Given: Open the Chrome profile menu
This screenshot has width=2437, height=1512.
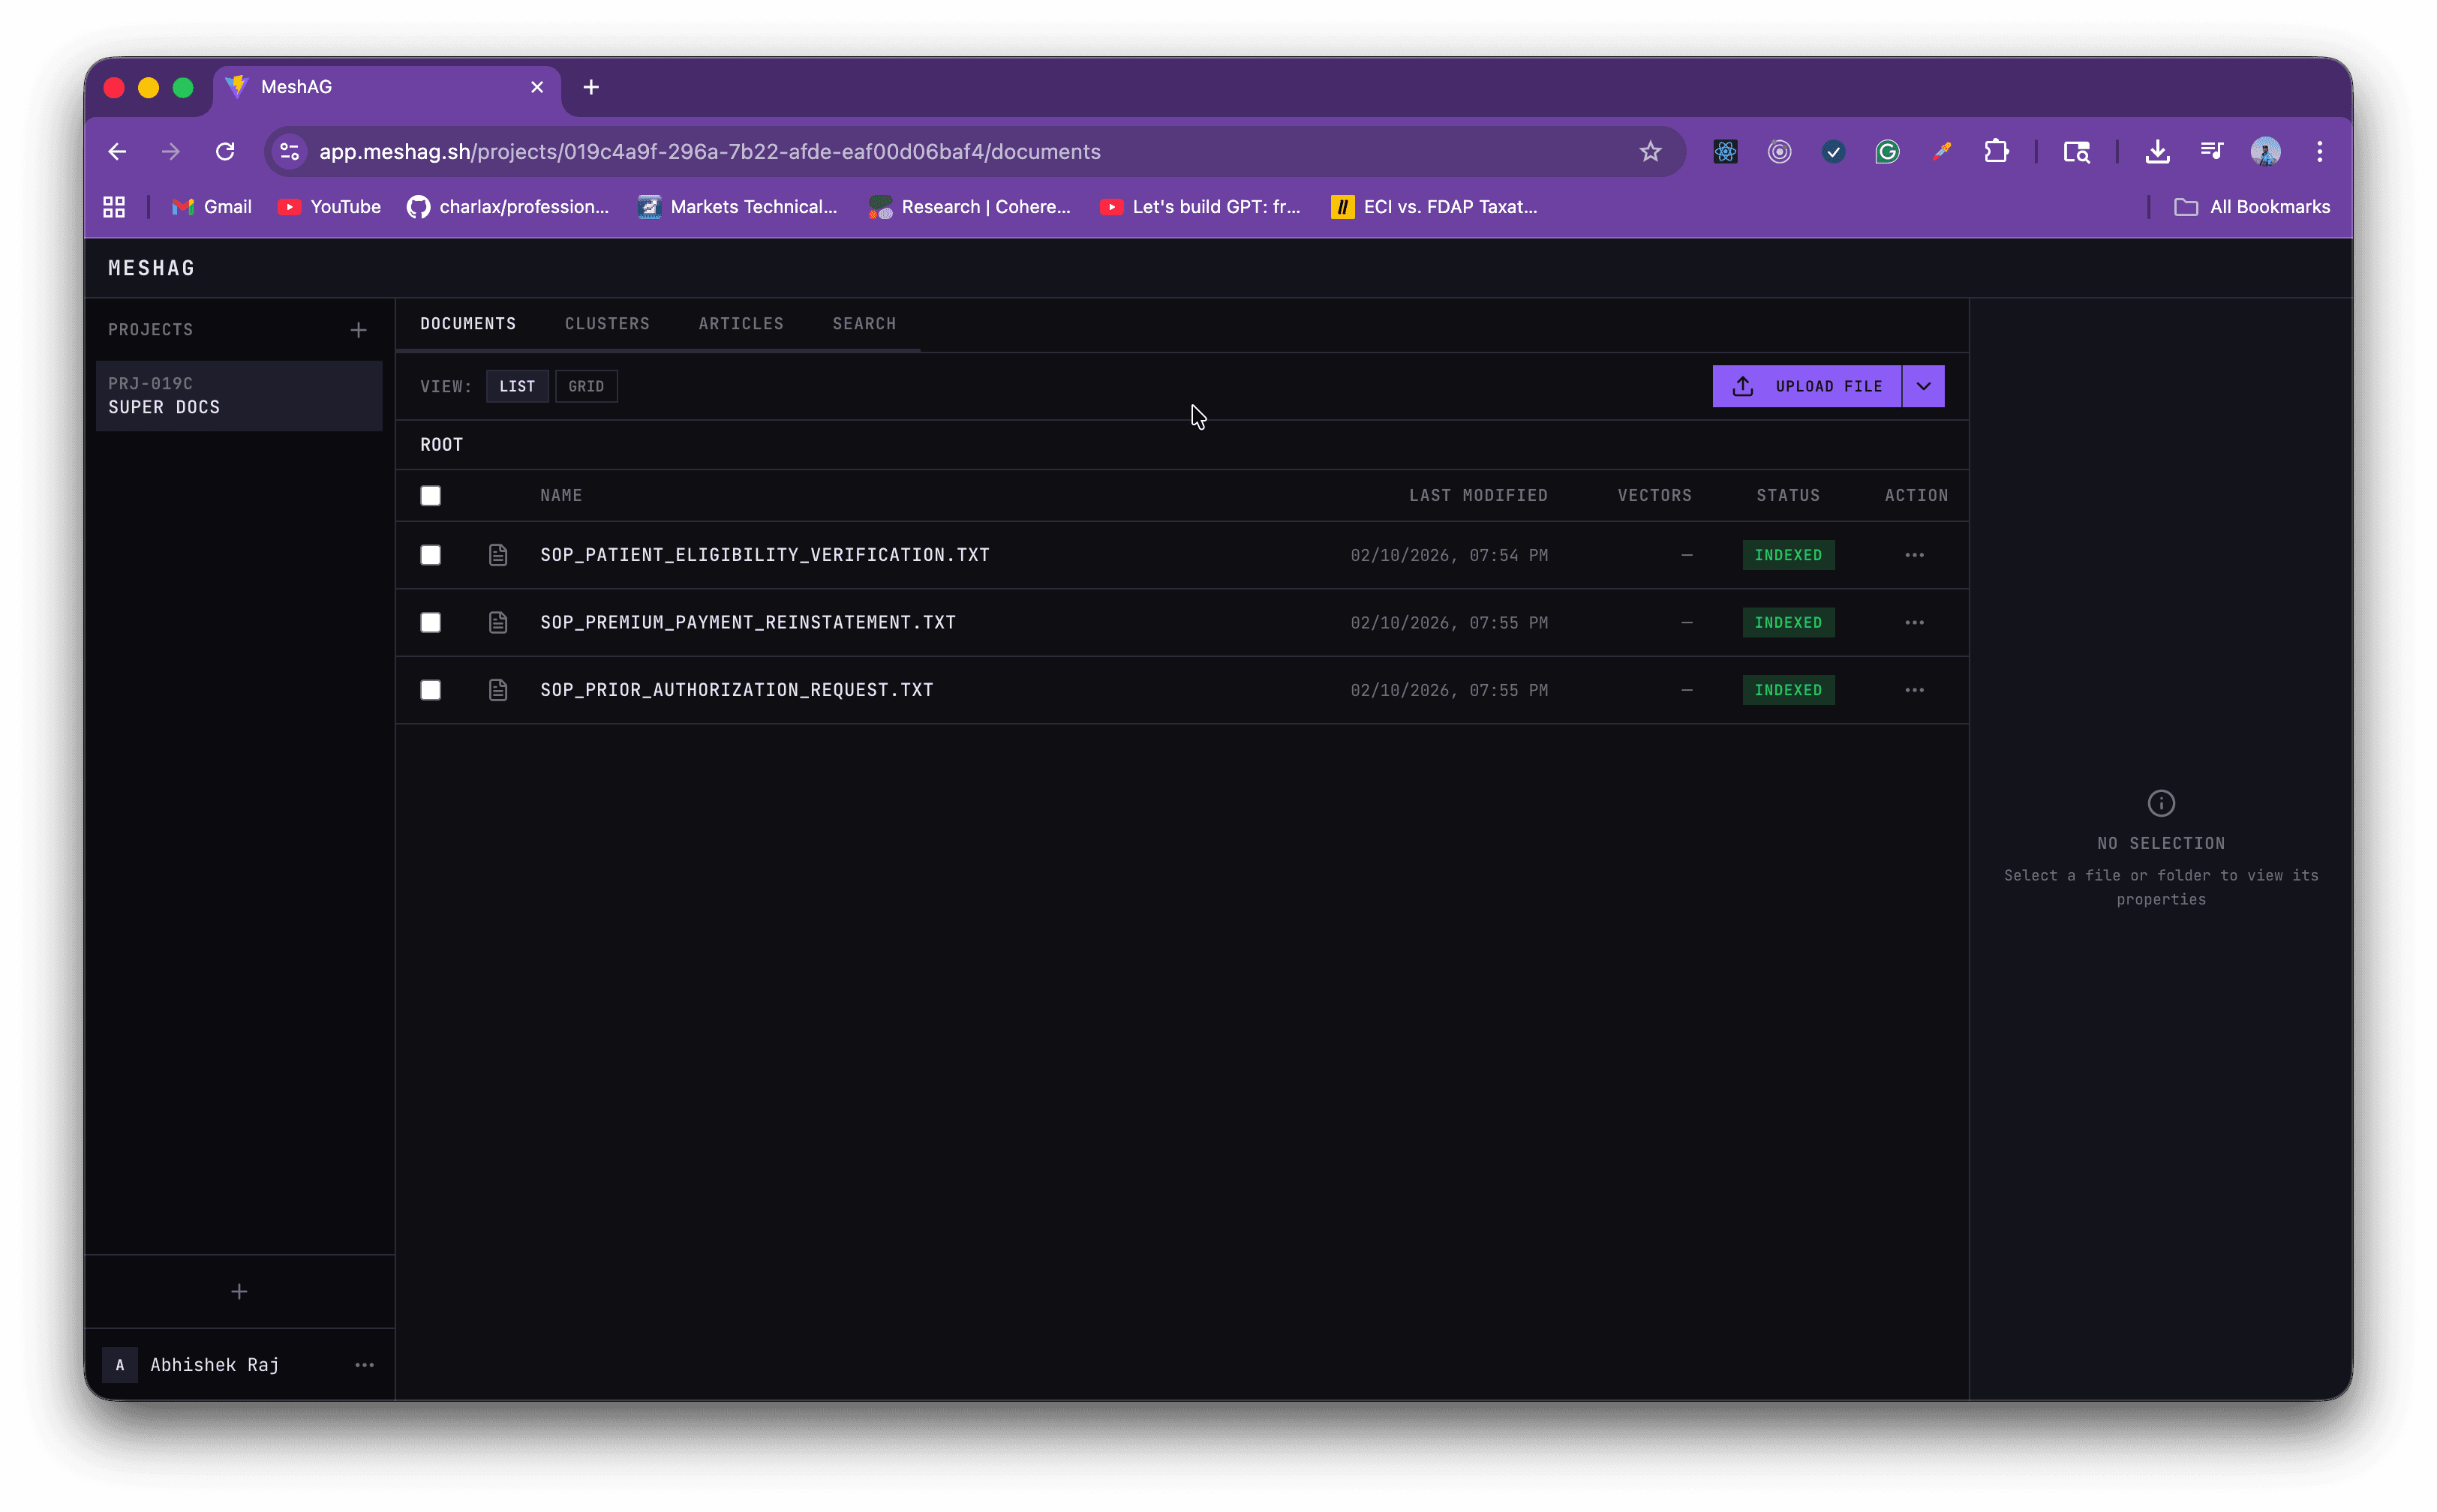Looking at the screenshot, I should [2265, 151].
